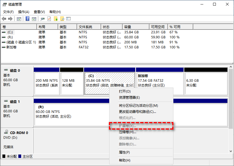Click the show/hide action pane icon
234x166 pixels.
34,19
